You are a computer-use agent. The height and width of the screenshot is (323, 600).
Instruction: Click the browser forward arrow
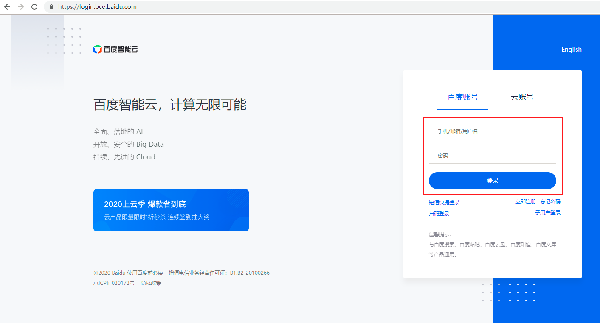[21, 7]
